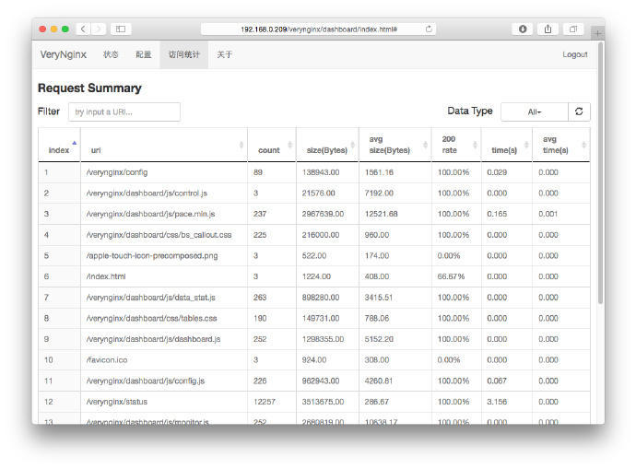The image size is (636, 469).
Task: Select uri /verynginx/dashboard/js/data_stat.js
Action: [x=150, y=298]
